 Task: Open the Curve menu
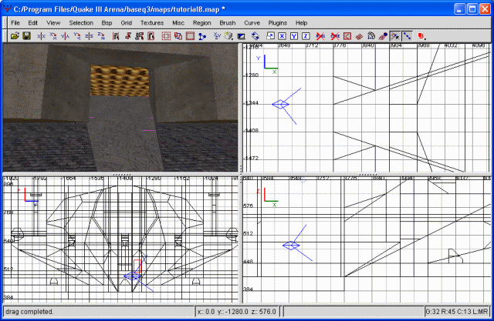pyautogui.click(x=252, y=23)
